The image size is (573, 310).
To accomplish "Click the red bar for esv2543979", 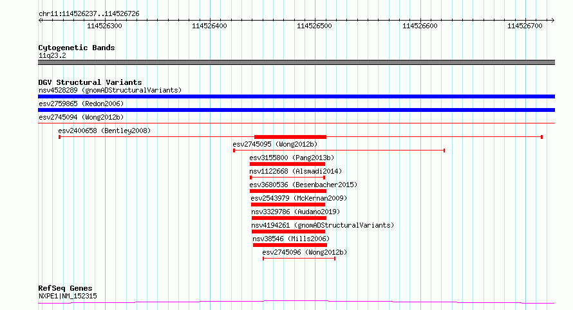I will (x=288, y=205).
